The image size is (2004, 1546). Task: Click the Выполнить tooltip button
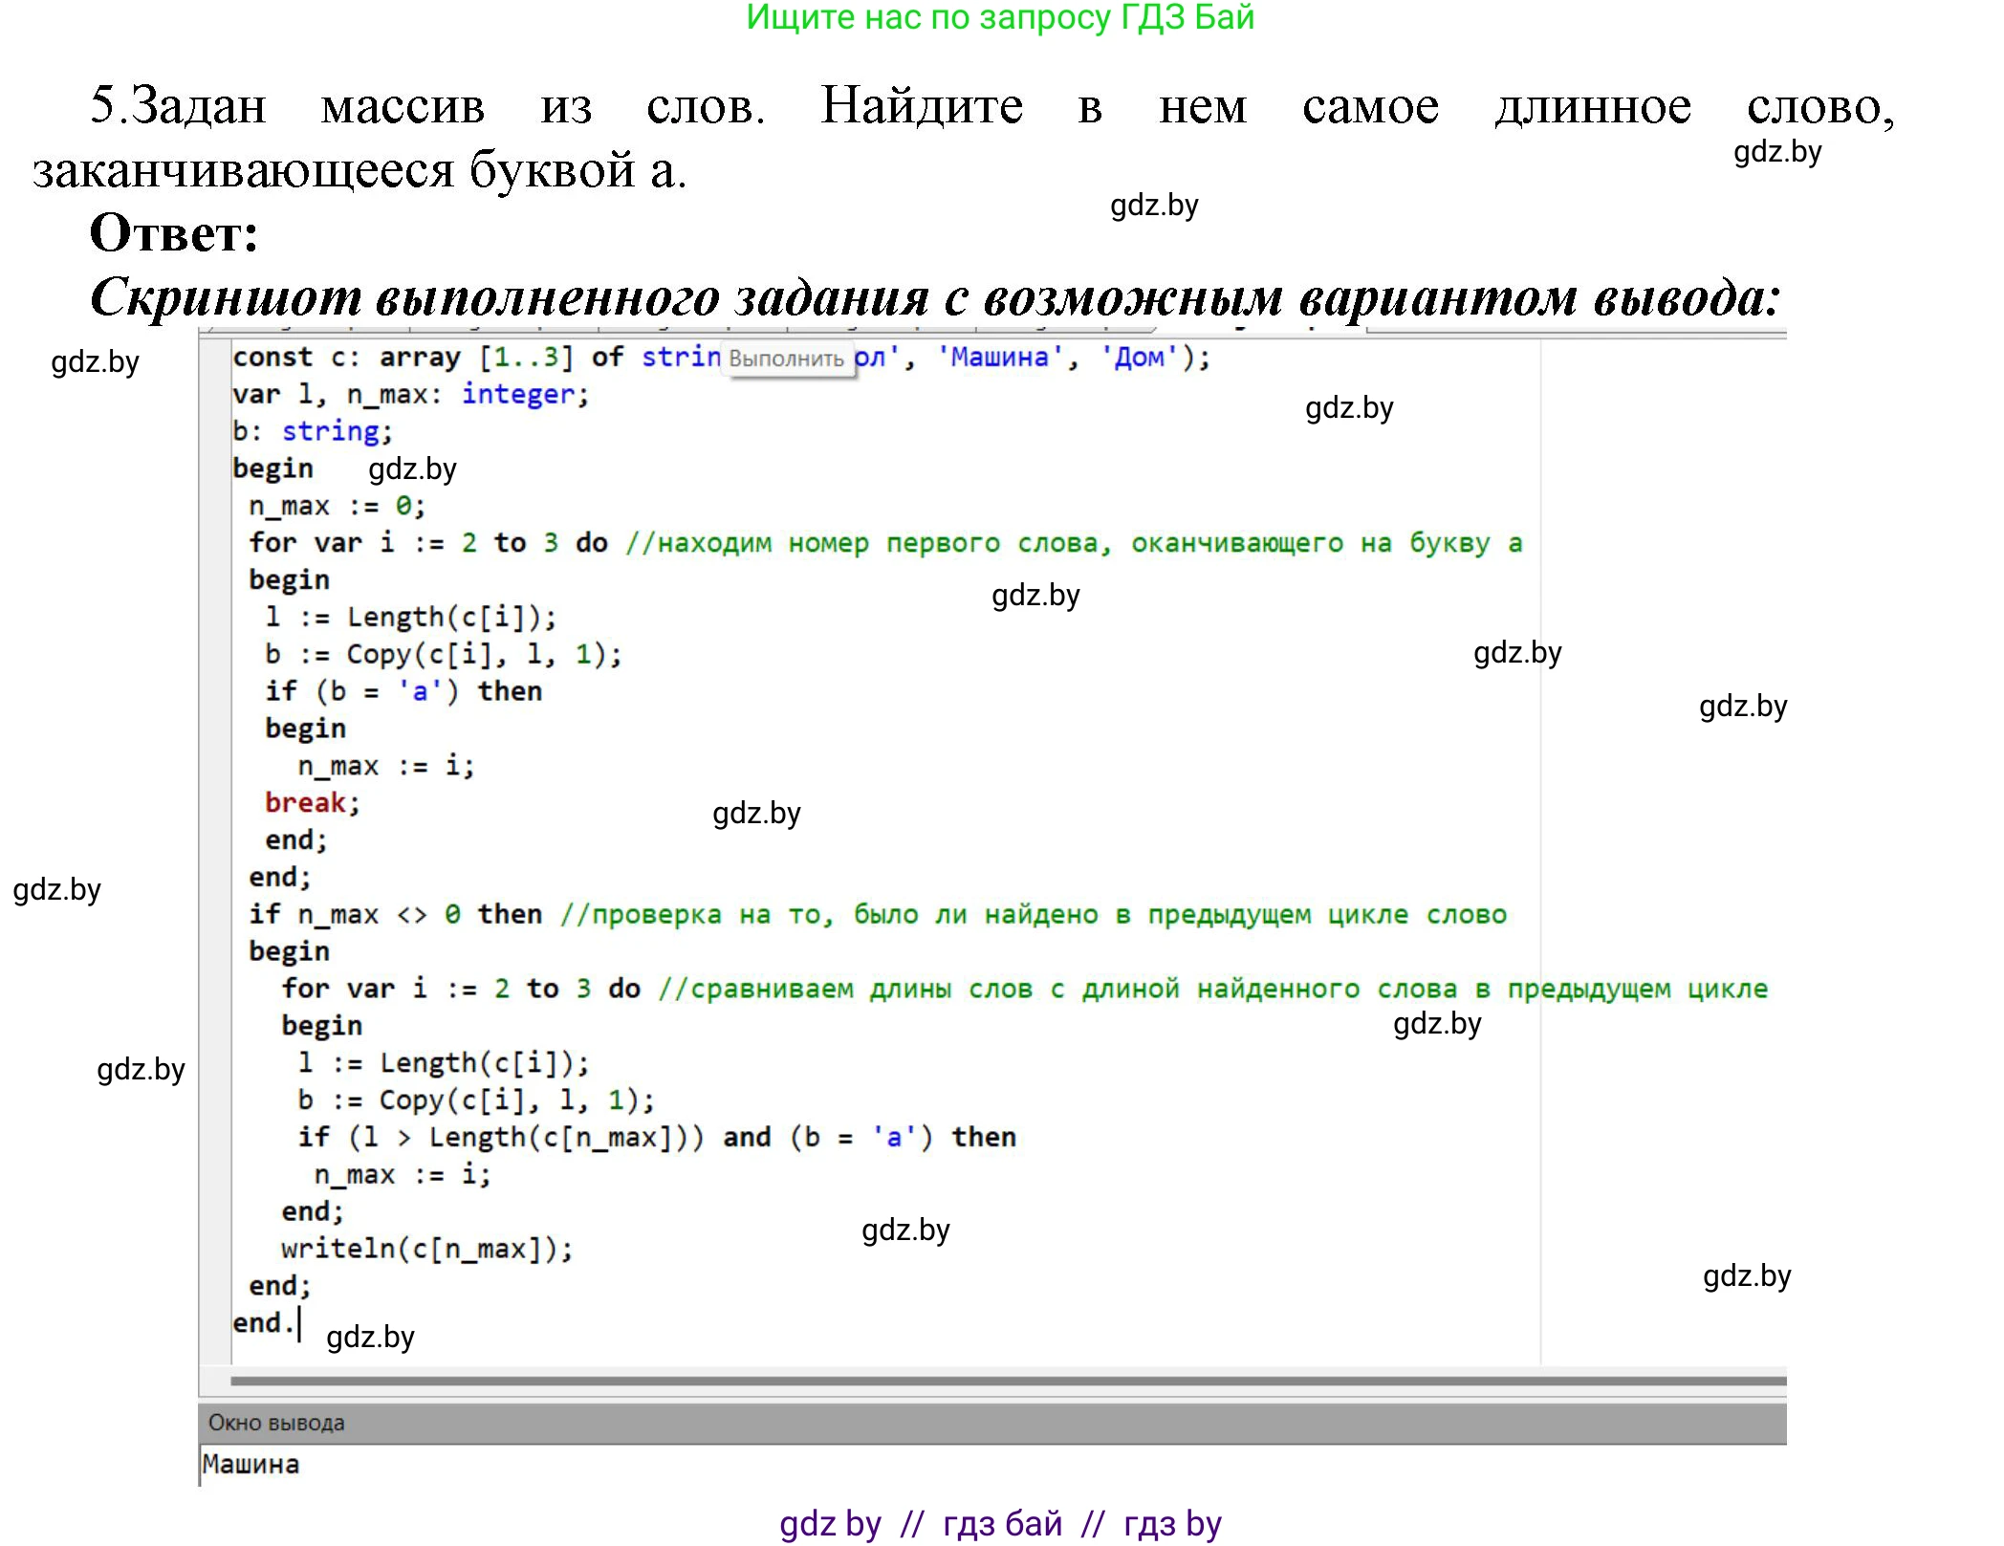click(x=787, y=359)
